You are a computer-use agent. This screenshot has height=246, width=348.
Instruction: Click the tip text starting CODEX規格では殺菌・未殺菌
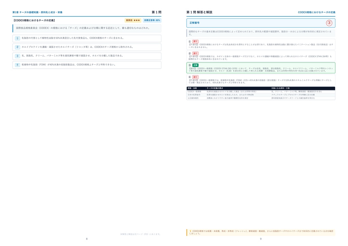(x=261, y=232)
